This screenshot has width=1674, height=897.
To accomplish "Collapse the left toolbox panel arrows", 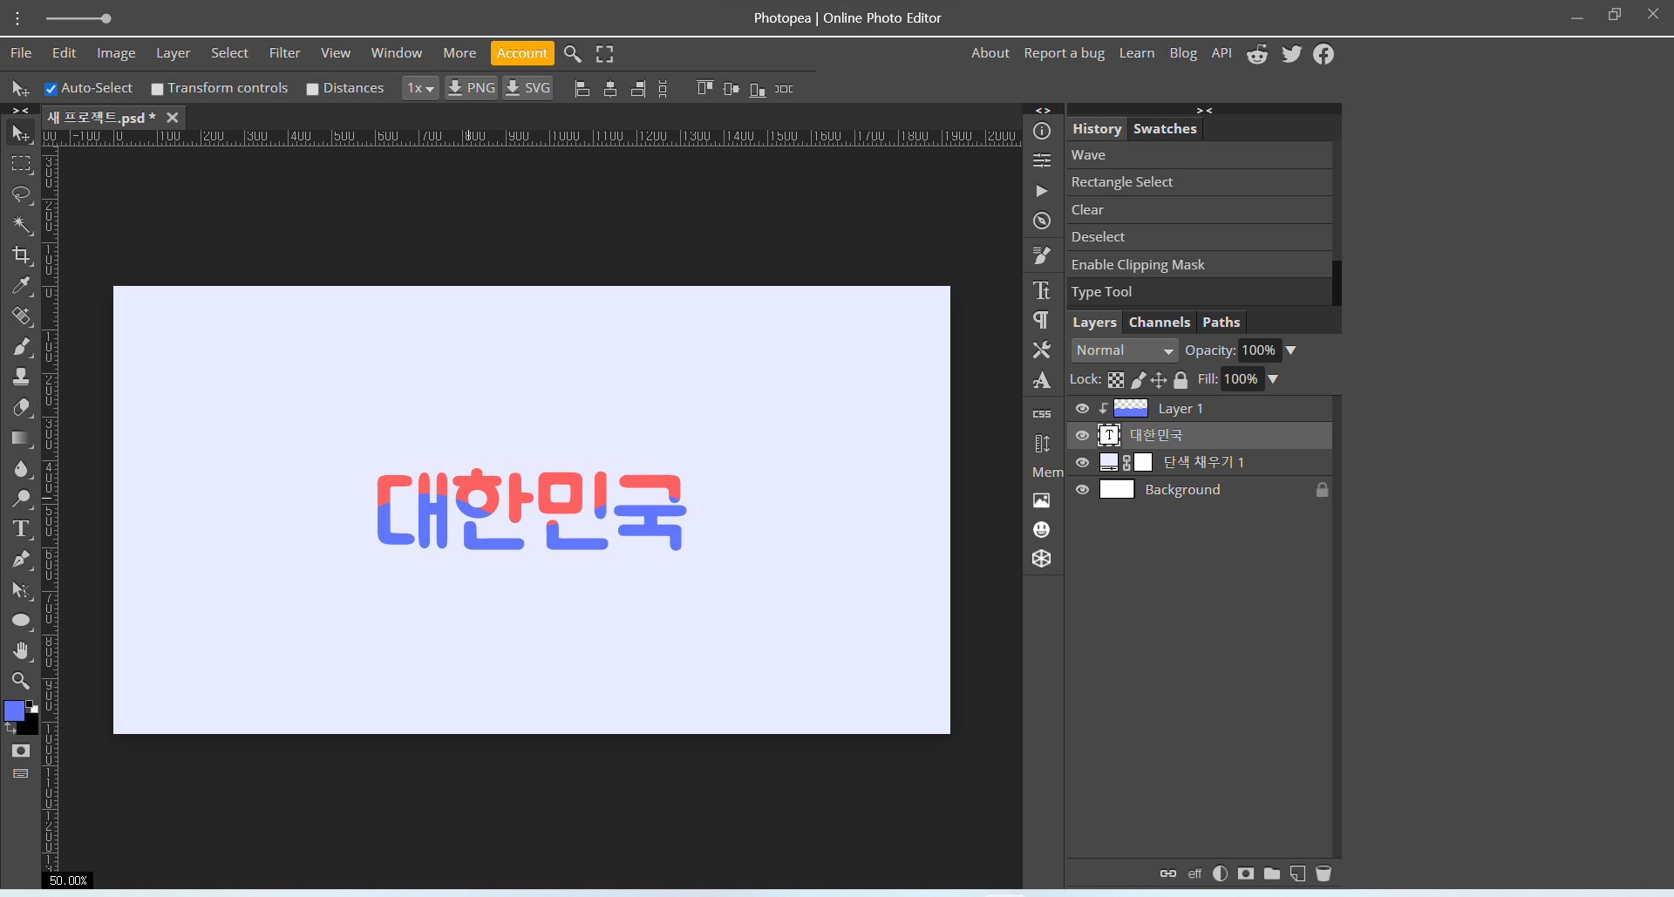I will [x=20, y=111].
